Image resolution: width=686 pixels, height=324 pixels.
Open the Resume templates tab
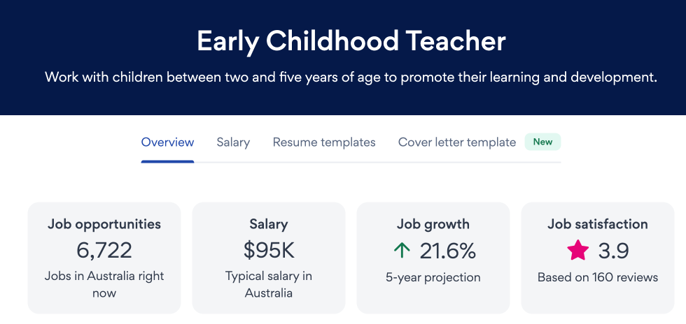(324, 142)
